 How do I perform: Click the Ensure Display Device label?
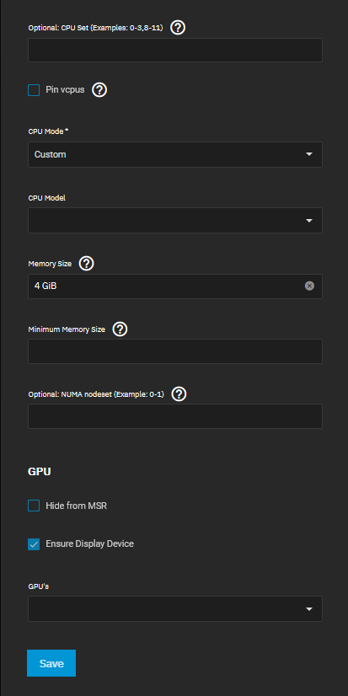pyautogui.click(x=89, y=543)
